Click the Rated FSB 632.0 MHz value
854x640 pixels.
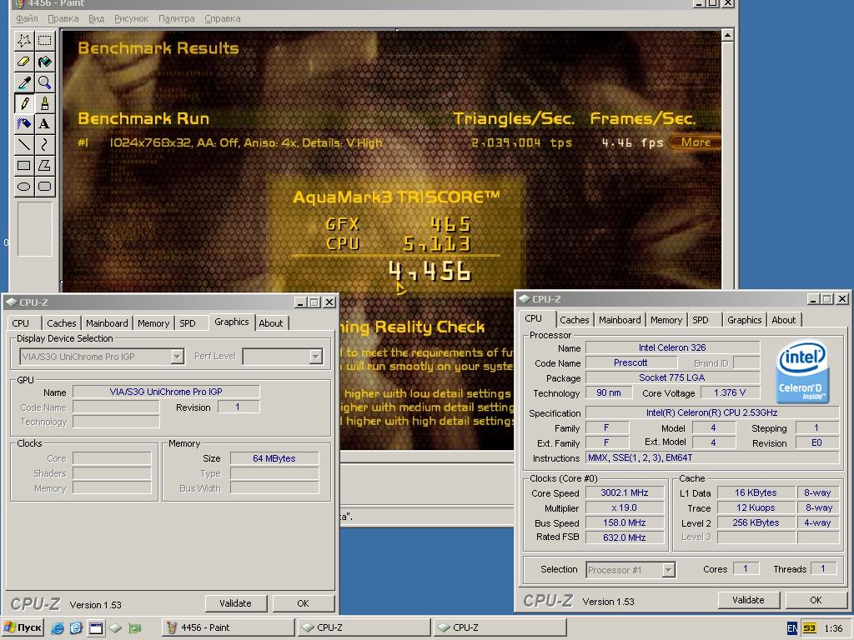[x=624, y=537]
